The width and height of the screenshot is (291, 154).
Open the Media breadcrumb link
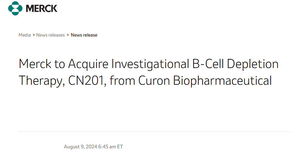(25, 35)
